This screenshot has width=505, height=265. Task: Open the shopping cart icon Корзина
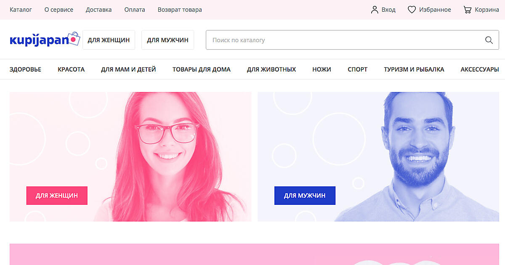tap(467, 10)
